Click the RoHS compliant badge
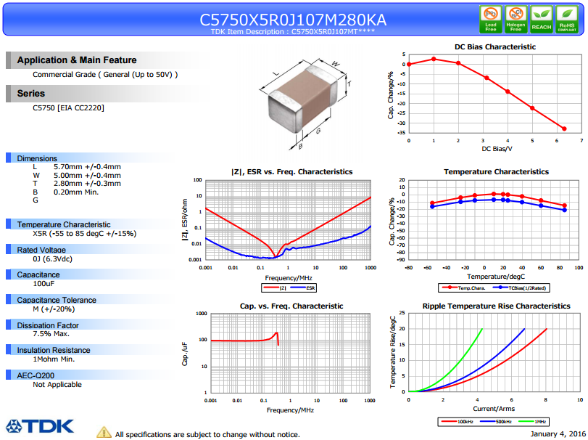588x440 pixels. (x=567, y=19)
